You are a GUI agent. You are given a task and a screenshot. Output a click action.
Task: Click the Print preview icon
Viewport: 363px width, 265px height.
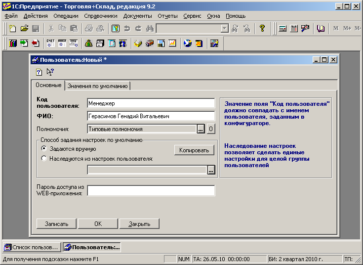tap(100, 29)
